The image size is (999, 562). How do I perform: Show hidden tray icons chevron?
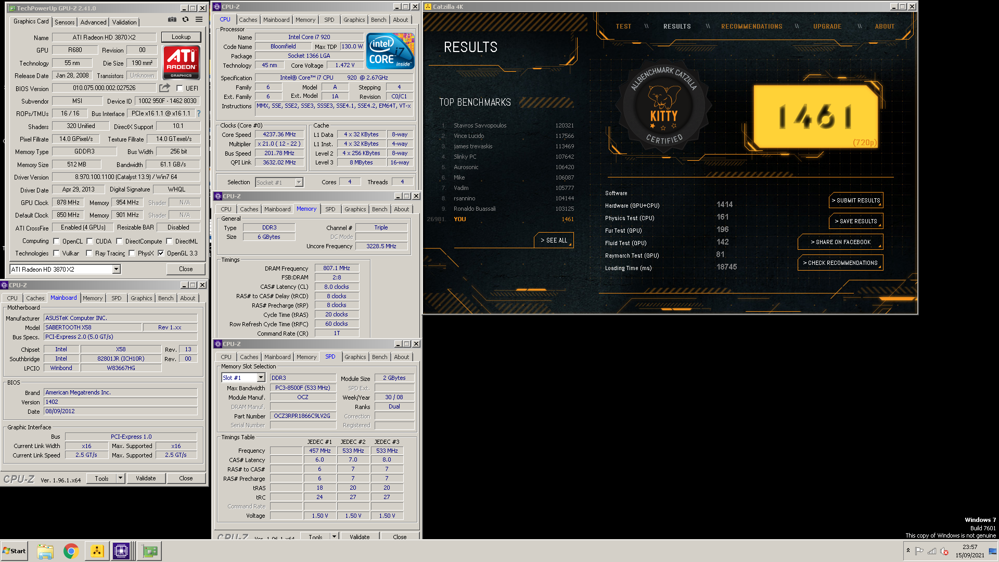tap(908, 551)
